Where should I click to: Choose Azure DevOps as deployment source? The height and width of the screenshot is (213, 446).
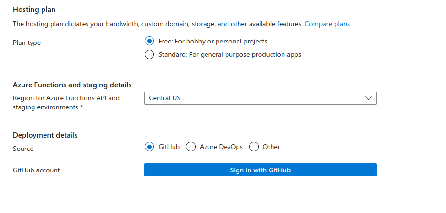191,147
